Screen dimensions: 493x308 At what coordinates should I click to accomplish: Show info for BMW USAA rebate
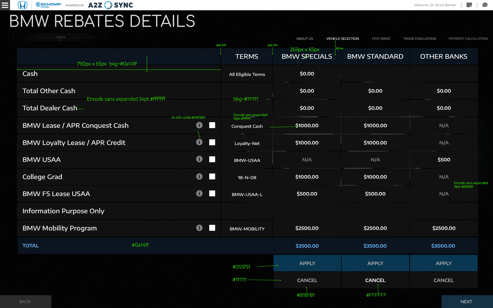coord(199,159)
